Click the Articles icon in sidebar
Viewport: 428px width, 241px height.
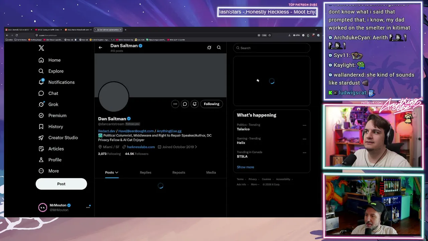point(41,149)
